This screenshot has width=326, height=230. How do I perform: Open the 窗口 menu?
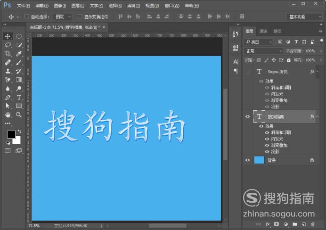coord(172,6)
